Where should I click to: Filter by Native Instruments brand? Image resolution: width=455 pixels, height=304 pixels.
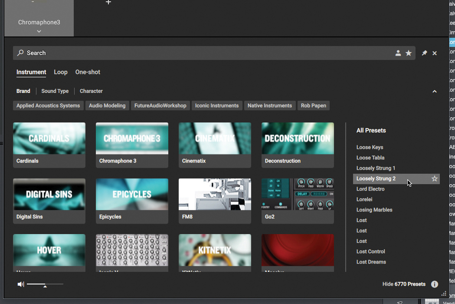click(x=270, y=106)
